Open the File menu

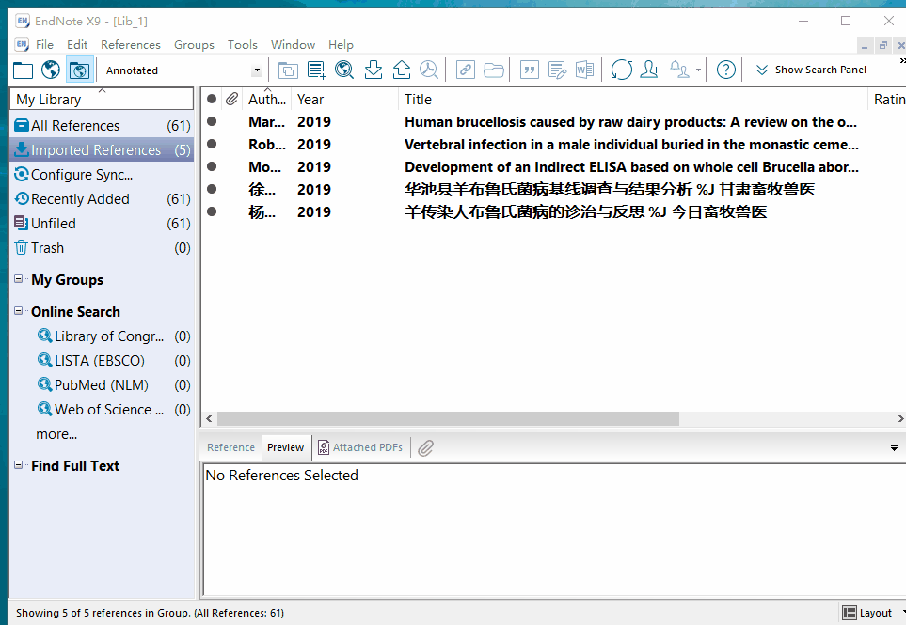click(x=44, y=45)
